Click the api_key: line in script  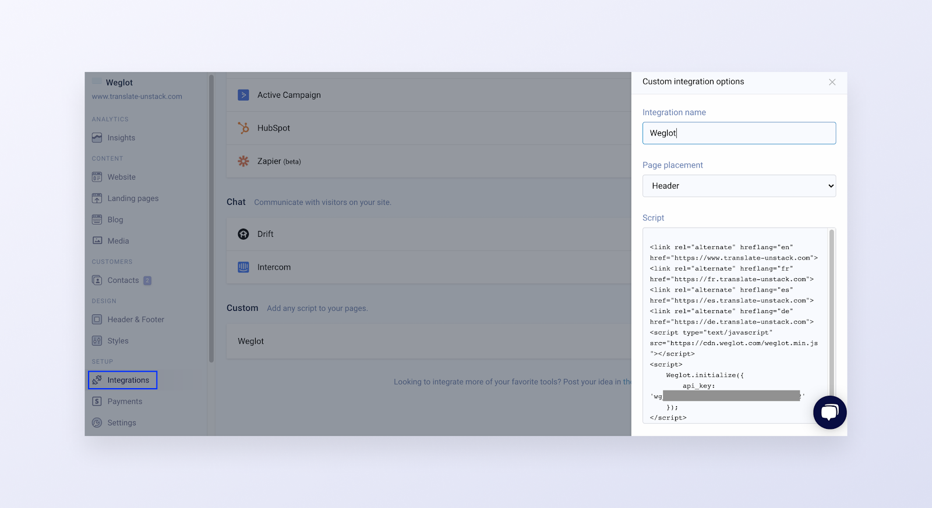click(x=698, y=386)
